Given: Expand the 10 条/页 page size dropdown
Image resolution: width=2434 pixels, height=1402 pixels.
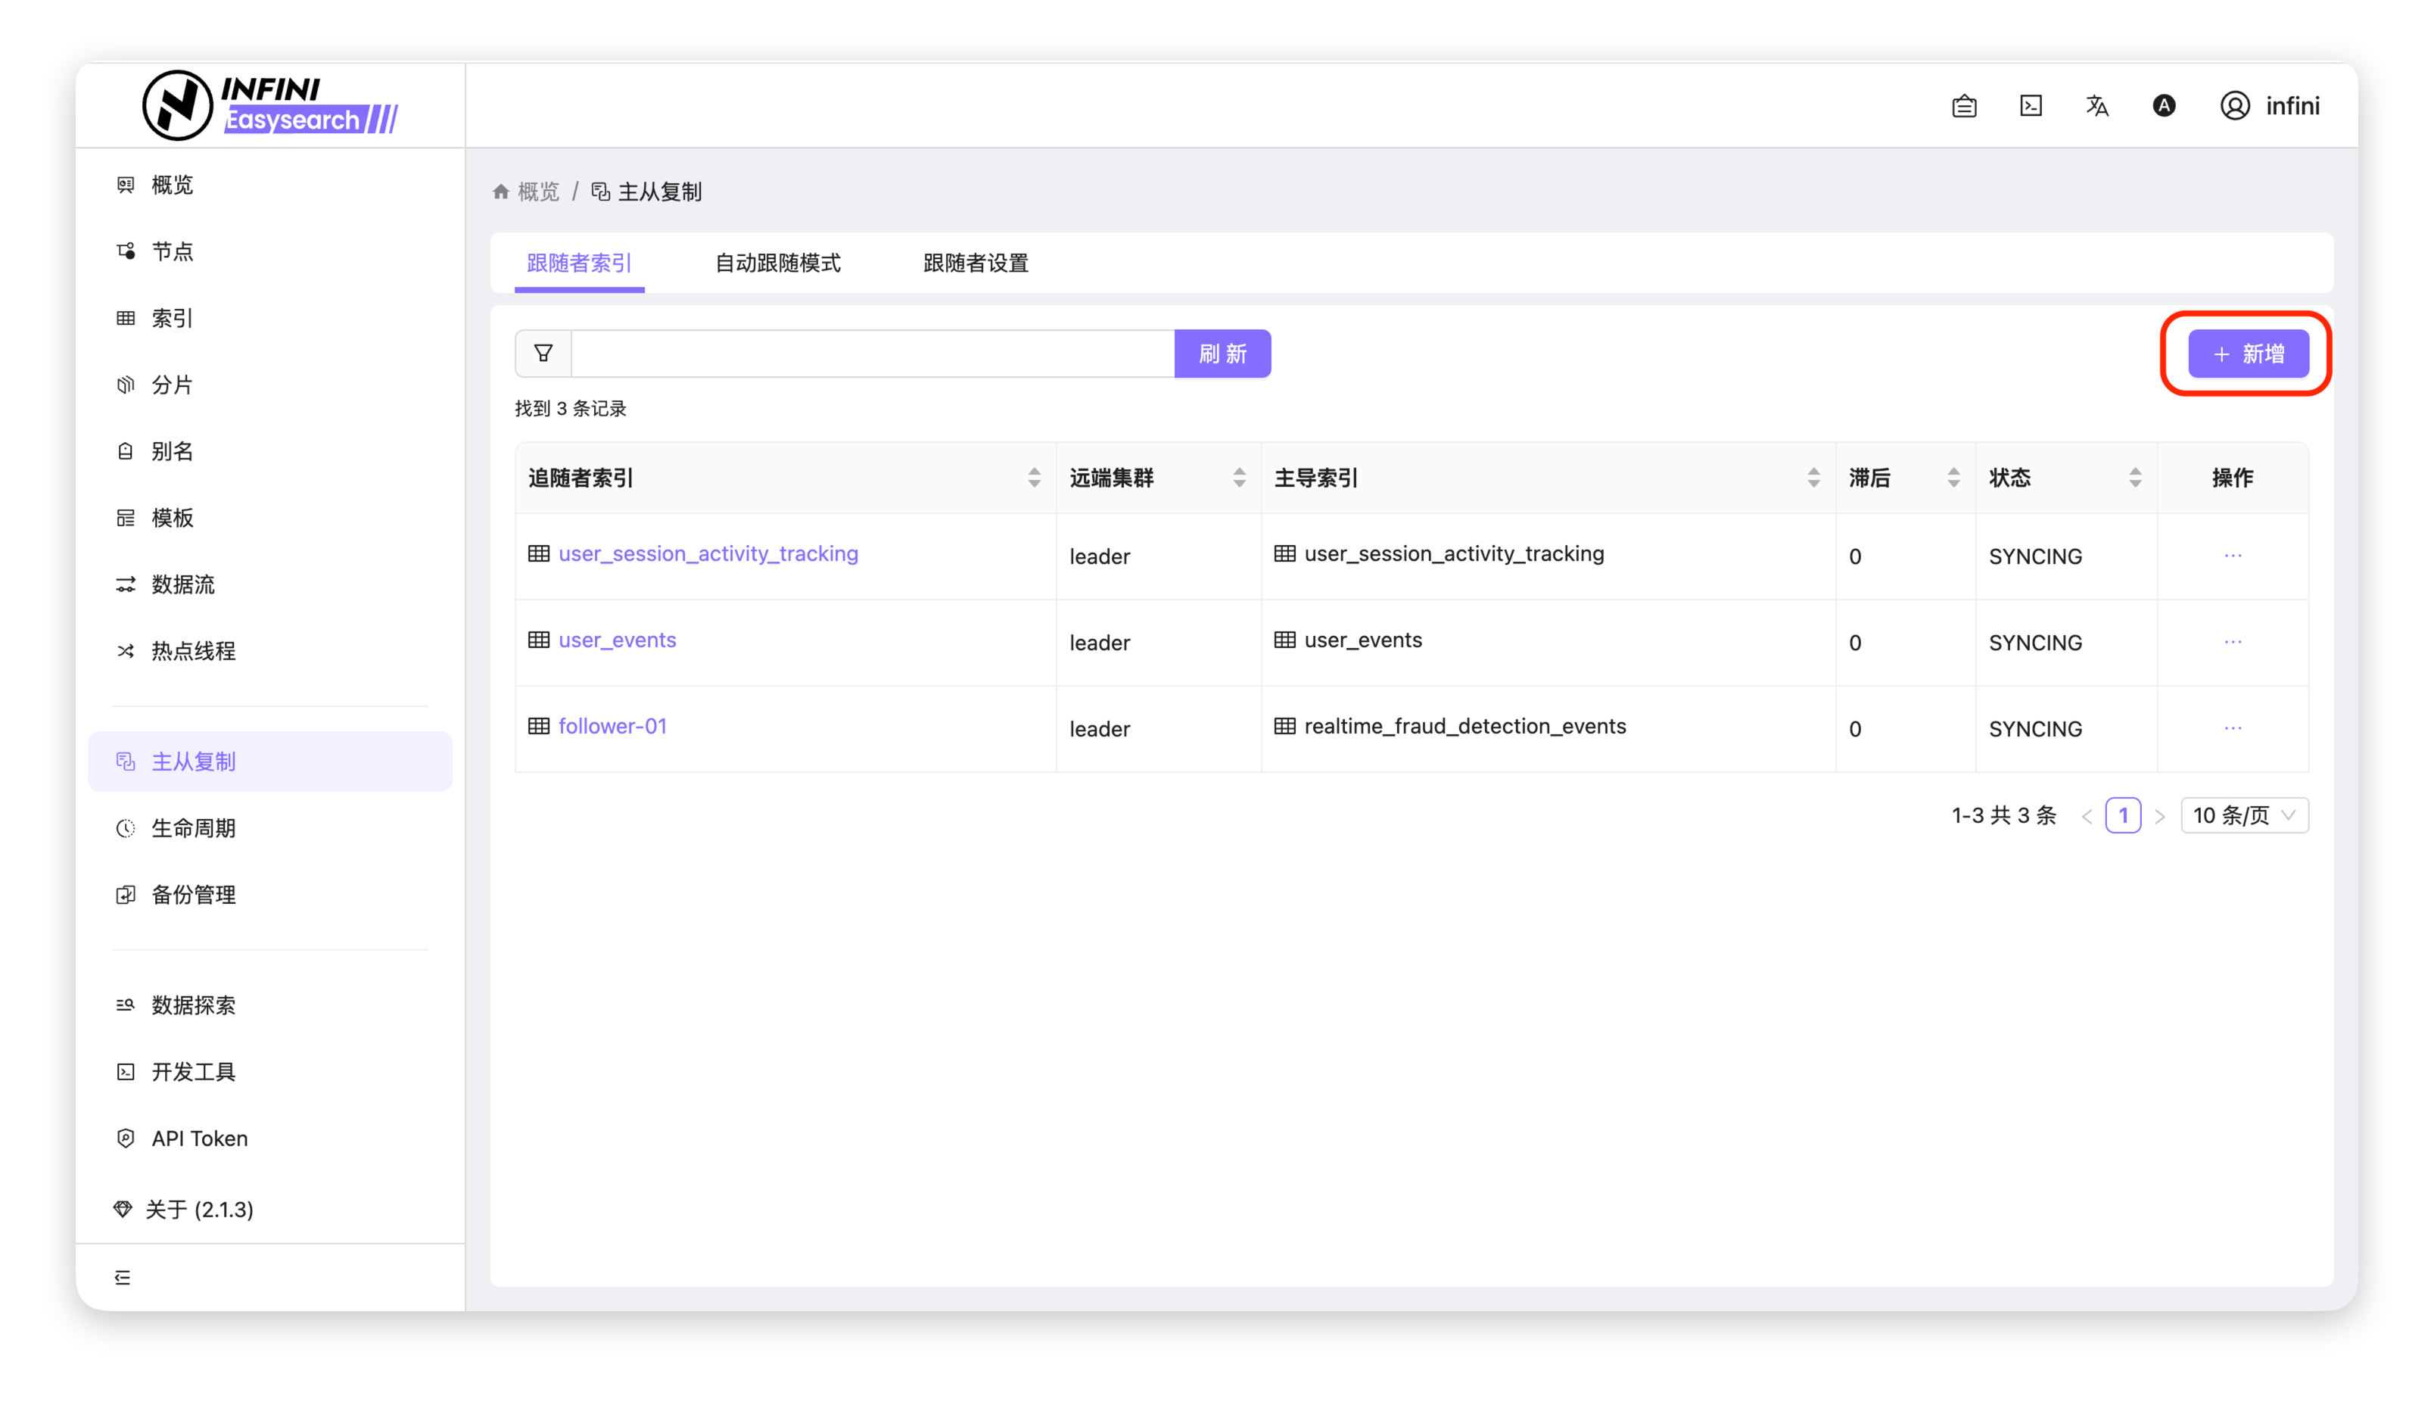Looking at the screenshot, I should (2243, 815).
